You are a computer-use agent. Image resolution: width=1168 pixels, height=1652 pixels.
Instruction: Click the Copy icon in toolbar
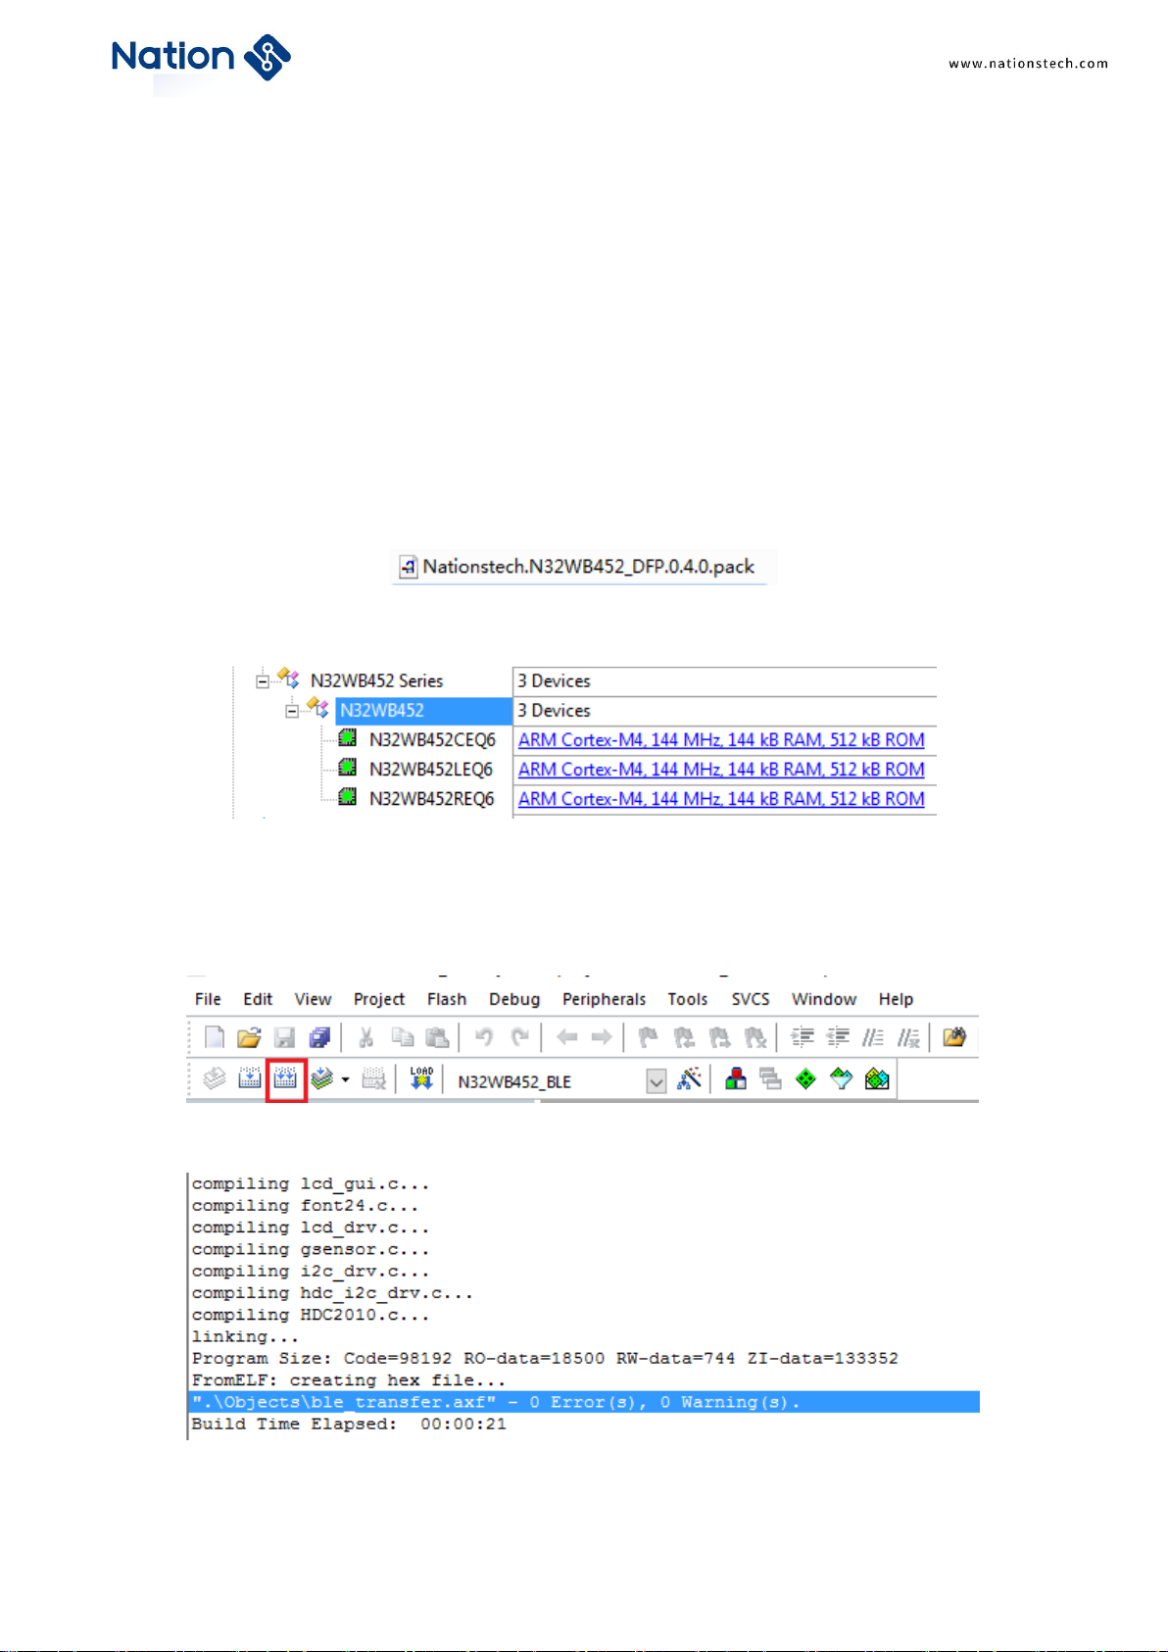[x=402, y=1037]
